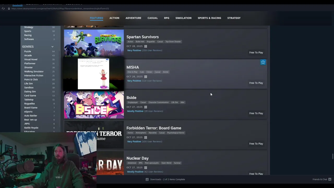Click the Clicker tag on MISHA
Viewport: 334px width, 188px height.
149,72
